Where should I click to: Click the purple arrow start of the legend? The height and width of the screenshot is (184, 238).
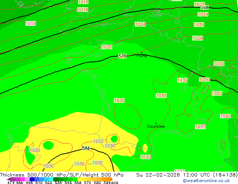[8, 179]
